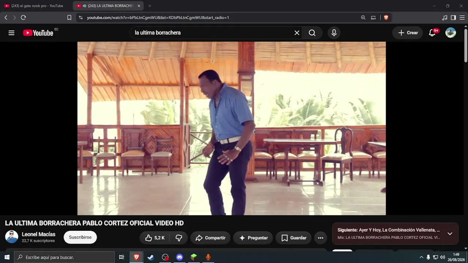468x263 pixels.
Task: Open Windows Task View
Action: (x=122, y=257)
